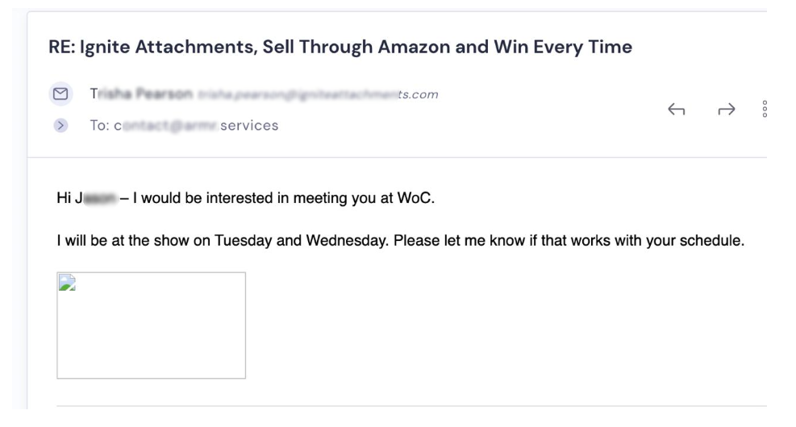The width and height of the screenshot is (796, 427).
Task: Click the To recipient address line
Action: (184, 125)
